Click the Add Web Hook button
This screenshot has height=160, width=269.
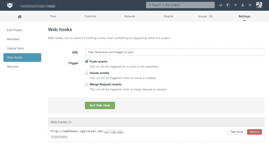click(x=100, y=105)
